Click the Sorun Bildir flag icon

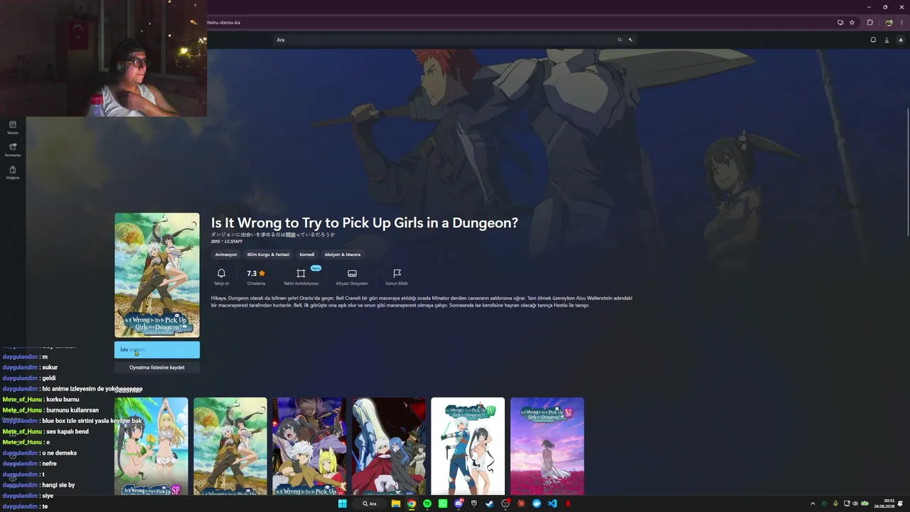pyautogui.click(x=397, y=274)
